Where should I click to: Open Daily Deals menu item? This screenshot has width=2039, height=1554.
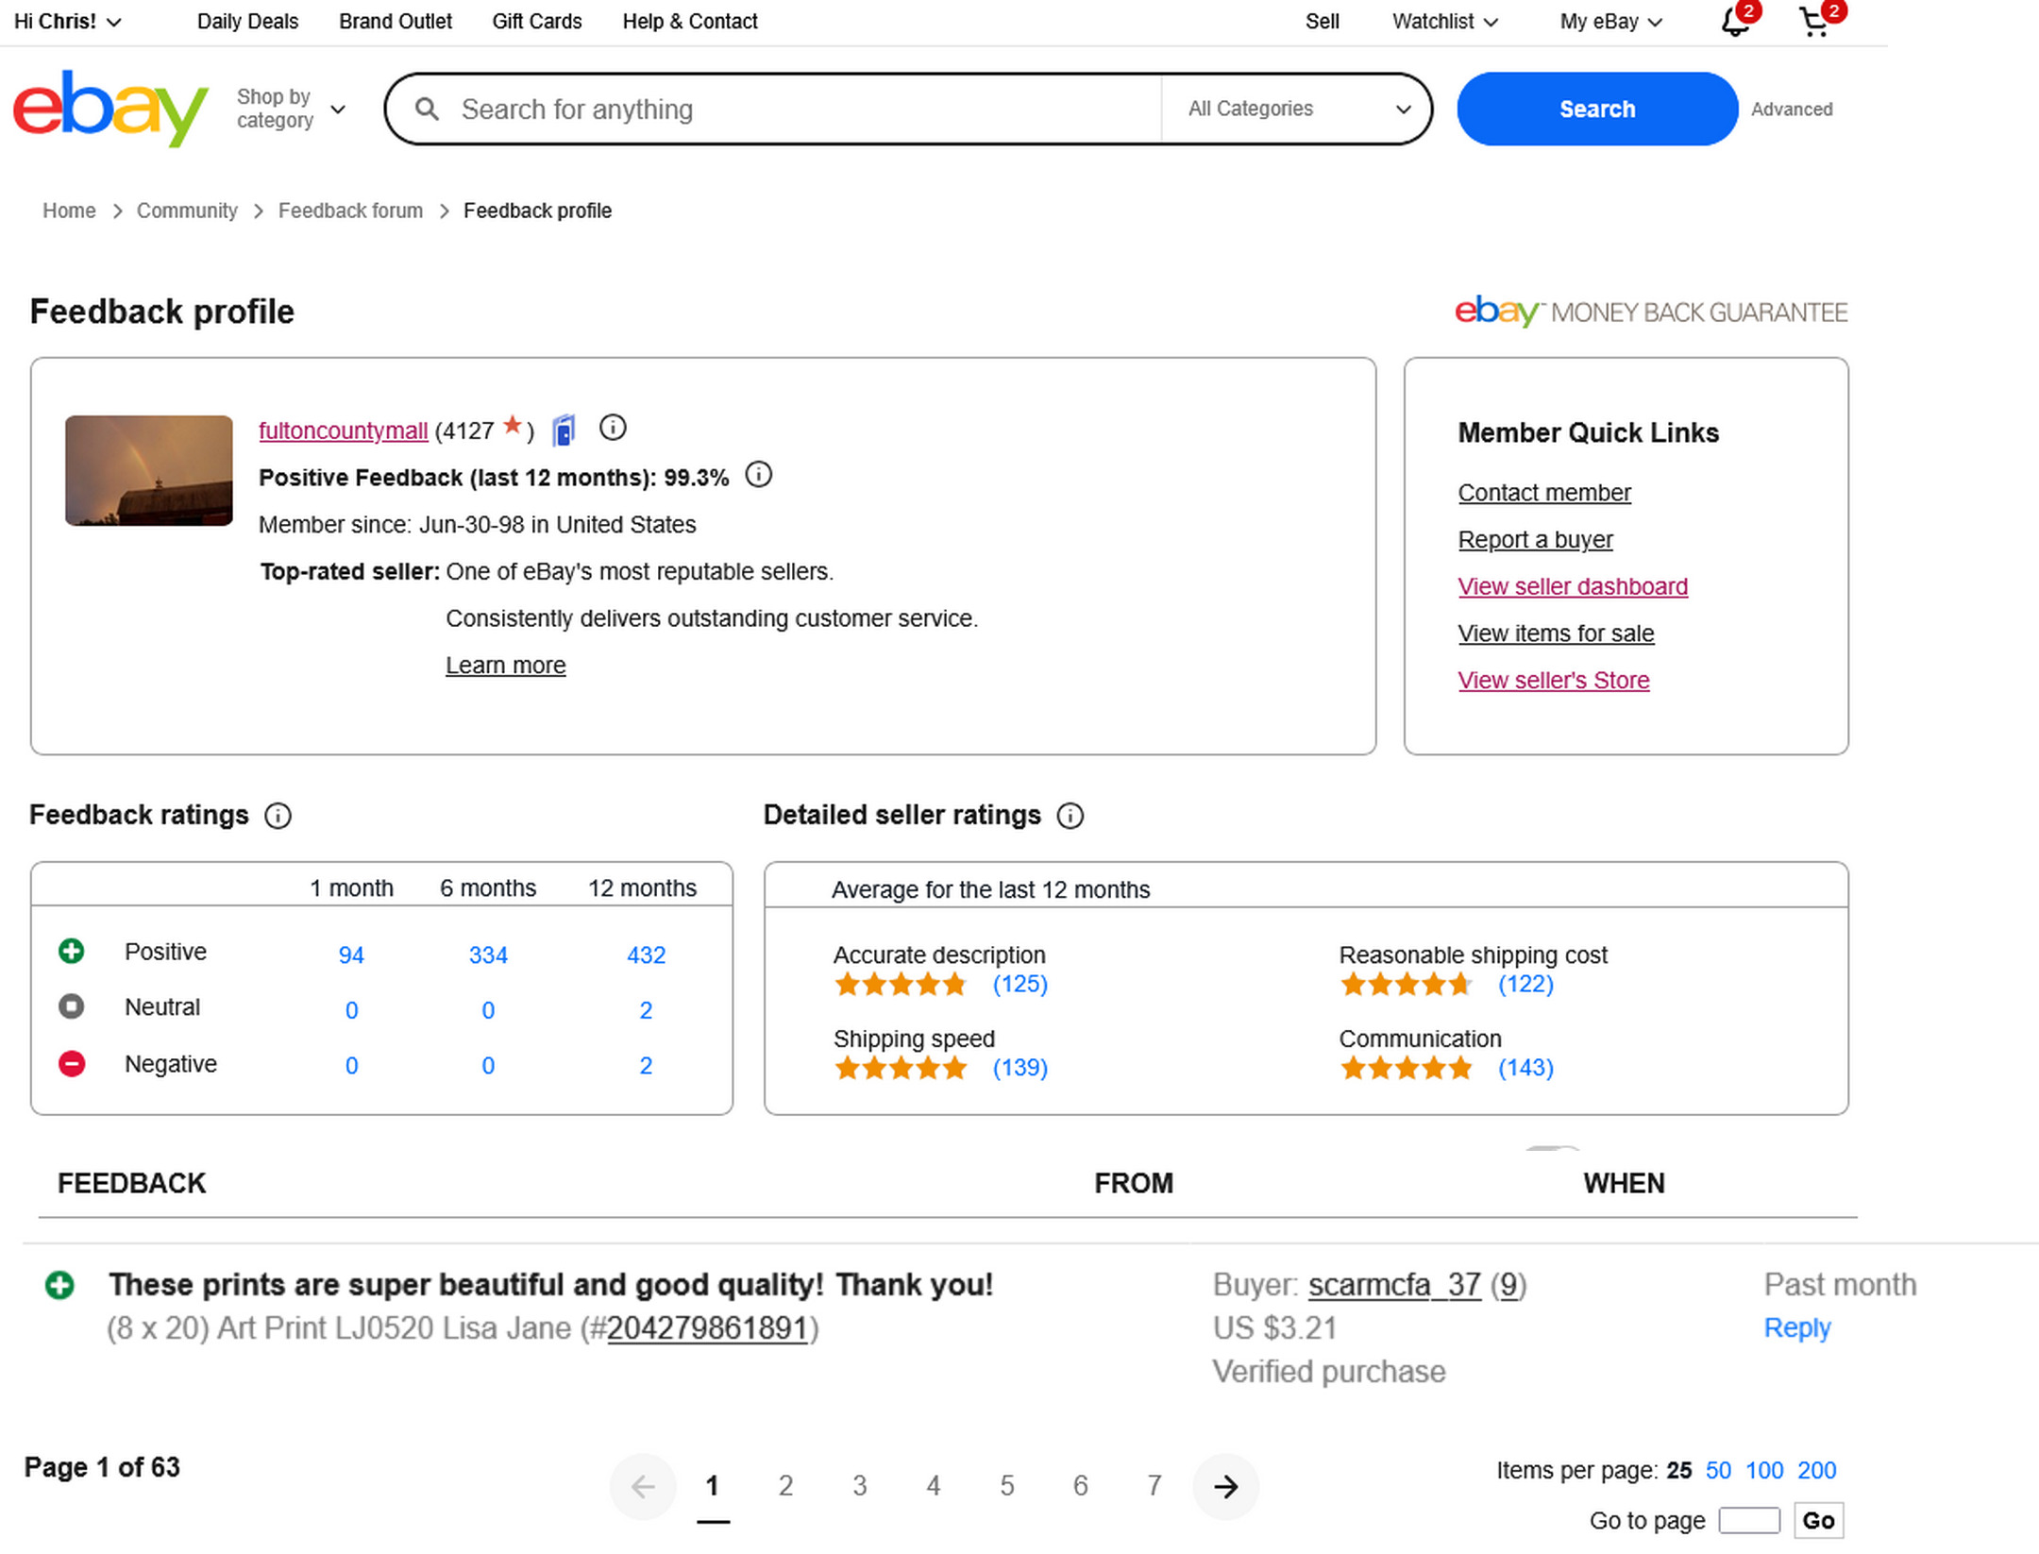coord(247,22)
